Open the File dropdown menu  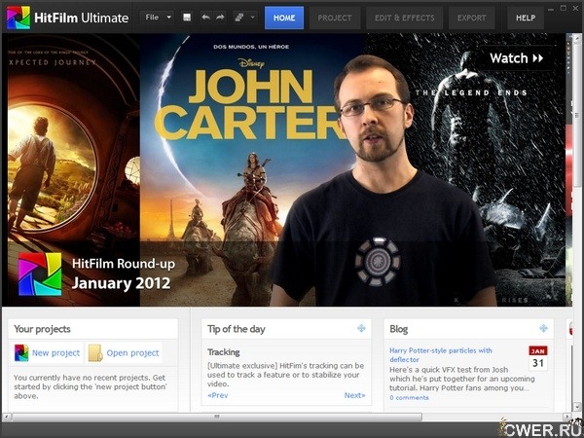157,18
